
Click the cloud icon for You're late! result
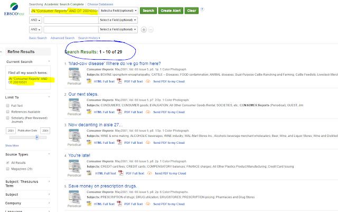point(149,173)
